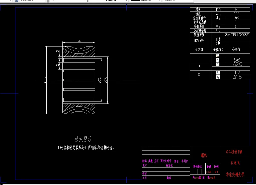Select the 石永飞 name text
Screen dimensions: 256x185
tap(235, 163)
